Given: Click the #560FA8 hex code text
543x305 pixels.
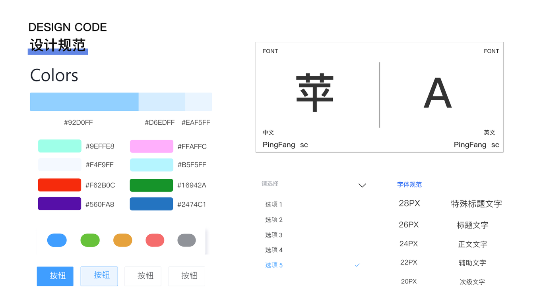Looking at the screenshot, I should [100, 205].
